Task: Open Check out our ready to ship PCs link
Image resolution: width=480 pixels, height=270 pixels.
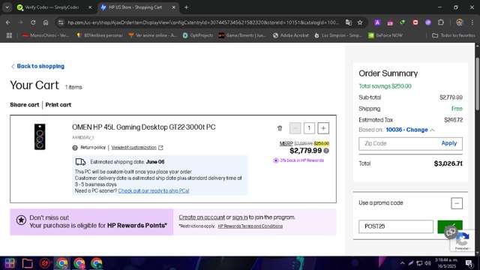Action: pyautogui.click(x=154, y=190)
